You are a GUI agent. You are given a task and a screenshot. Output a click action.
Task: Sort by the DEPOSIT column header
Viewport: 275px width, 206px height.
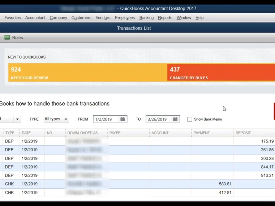[243, 133]
